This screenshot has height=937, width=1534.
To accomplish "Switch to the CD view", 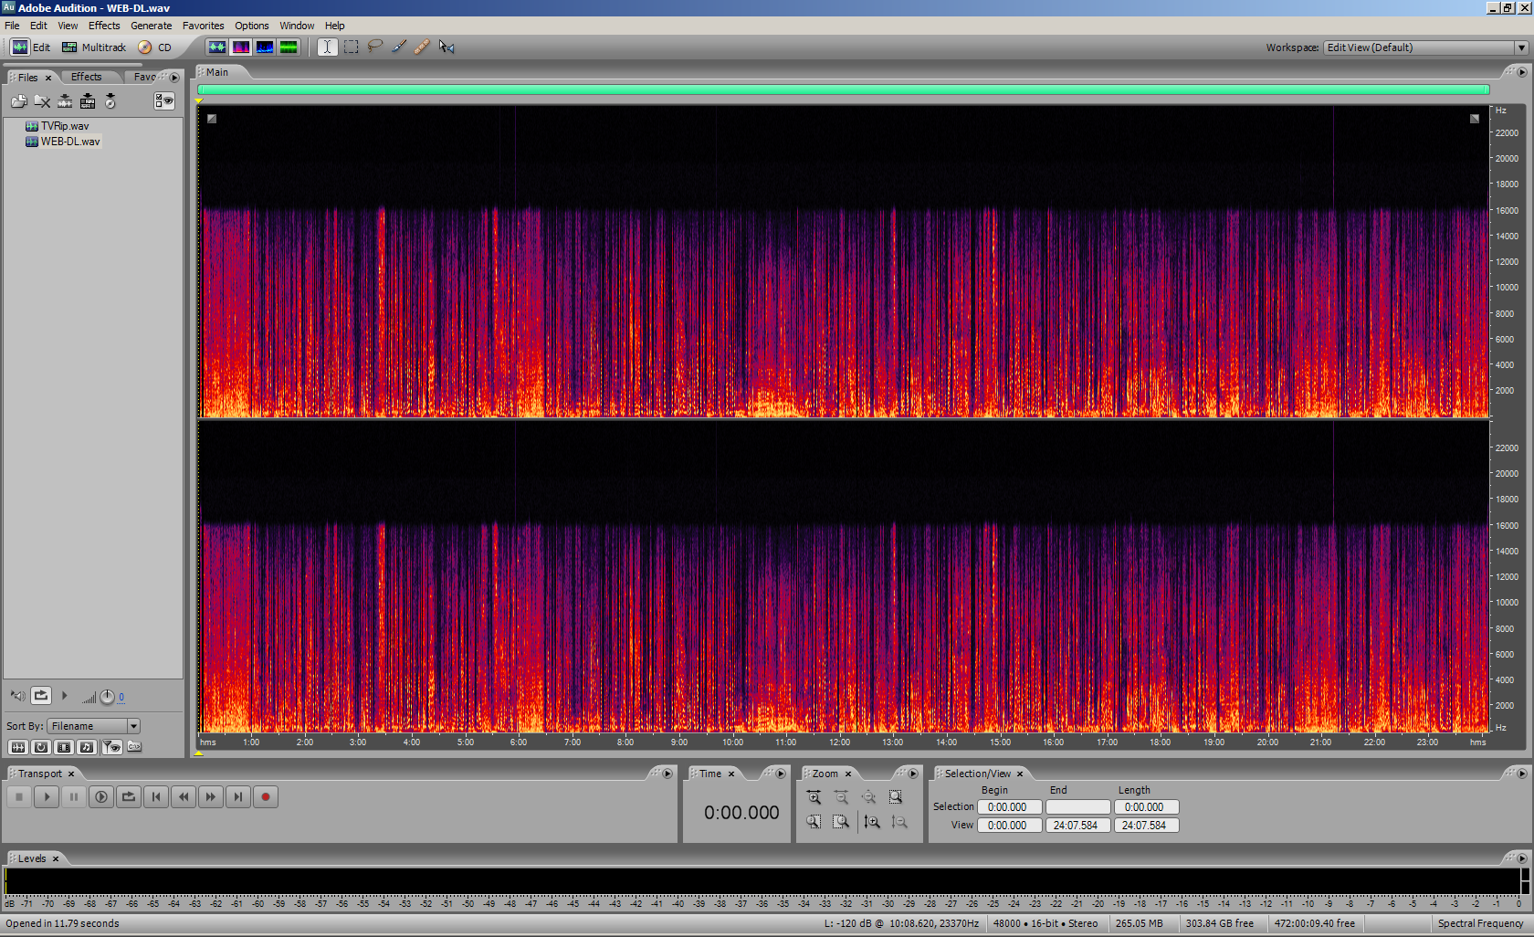I will pos(154,47).
